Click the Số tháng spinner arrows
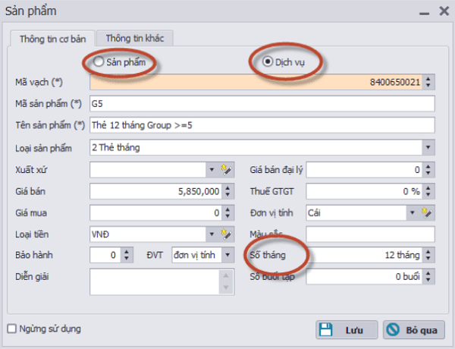The height and width of the screenshot is (349, 455). (428, 255)
